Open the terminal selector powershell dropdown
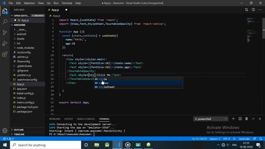 tap(211, 119)
